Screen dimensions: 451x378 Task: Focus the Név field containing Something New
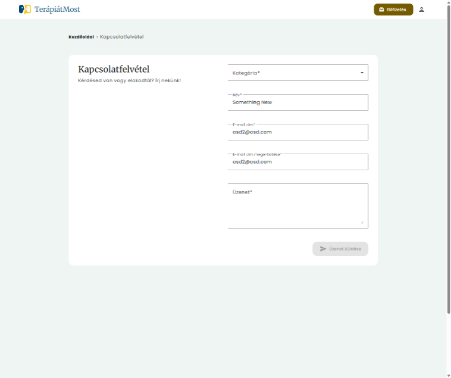pos(297,102)
